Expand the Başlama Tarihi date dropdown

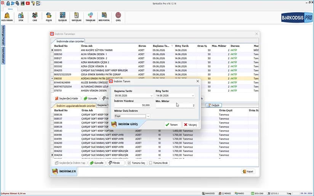151,96
